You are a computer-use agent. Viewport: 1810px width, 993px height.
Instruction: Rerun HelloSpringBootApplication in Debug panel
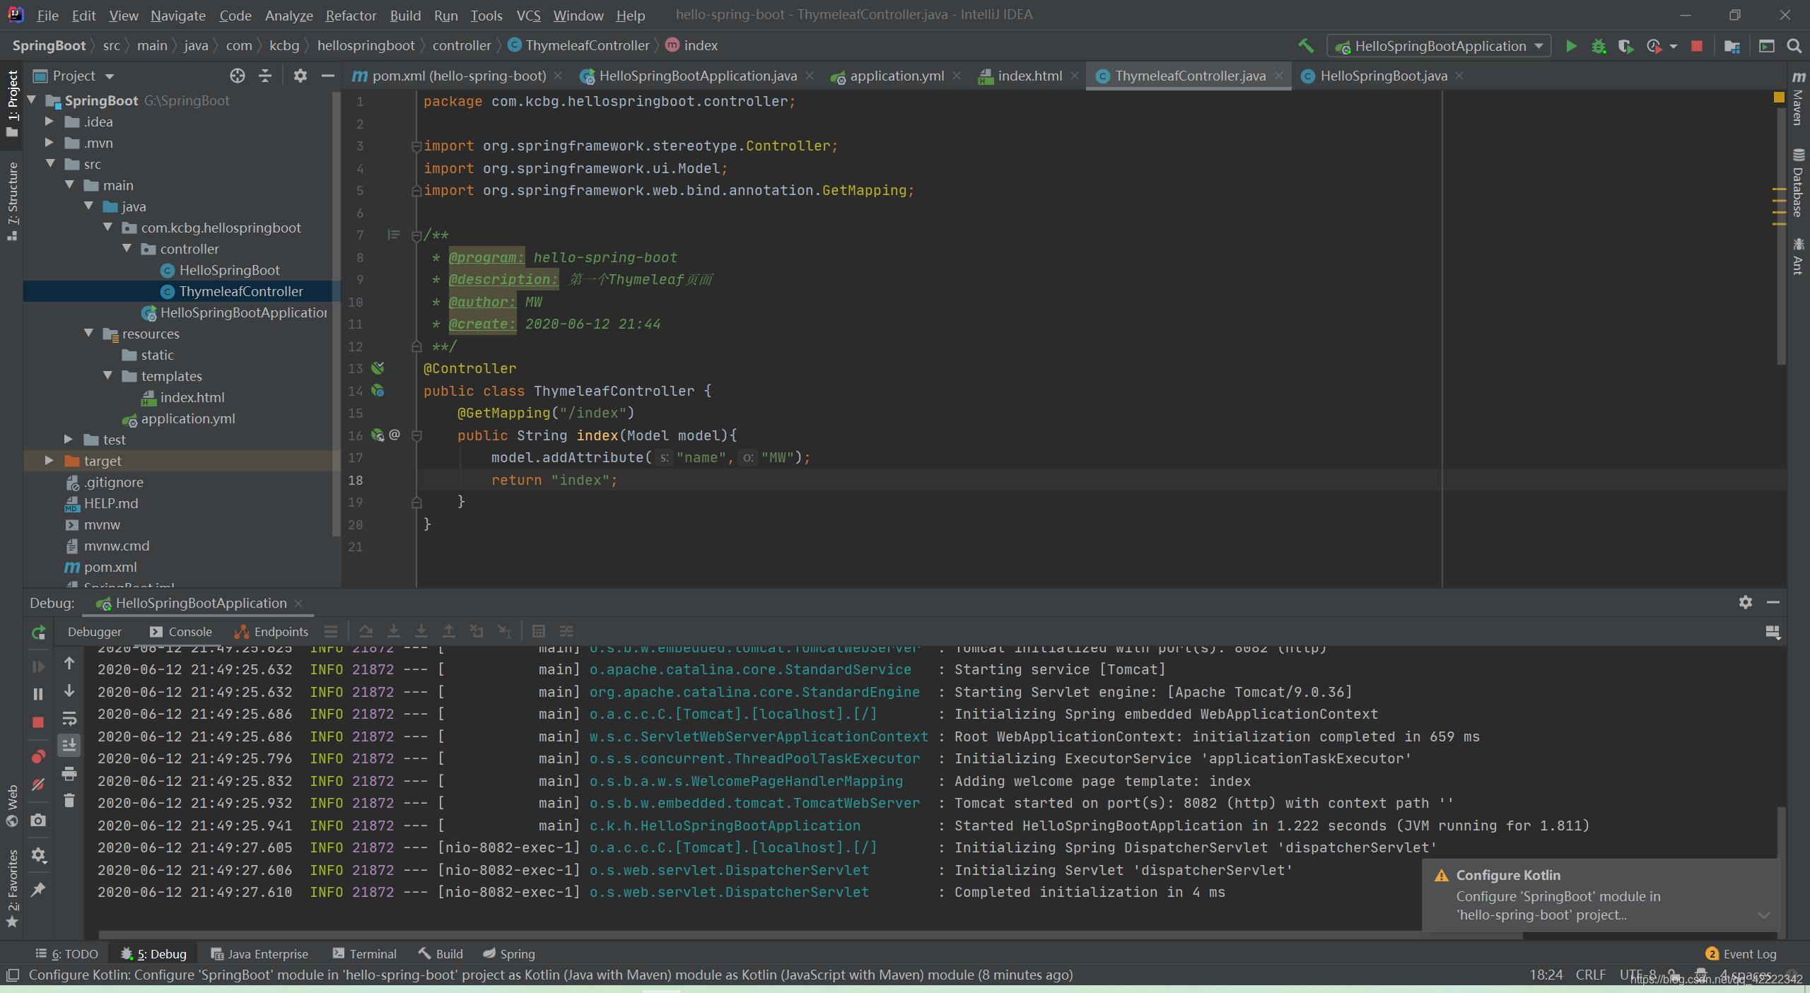[38, 633]
